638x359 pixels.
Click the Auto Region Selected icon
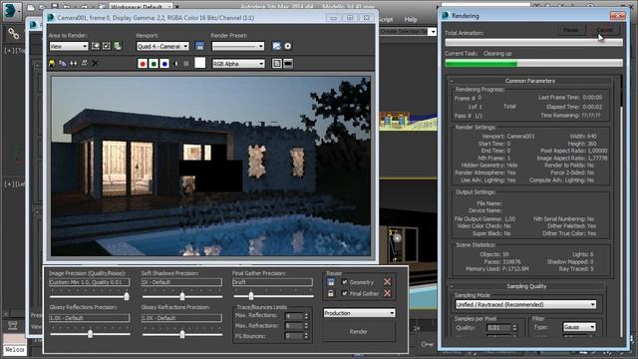coord(107,46)
